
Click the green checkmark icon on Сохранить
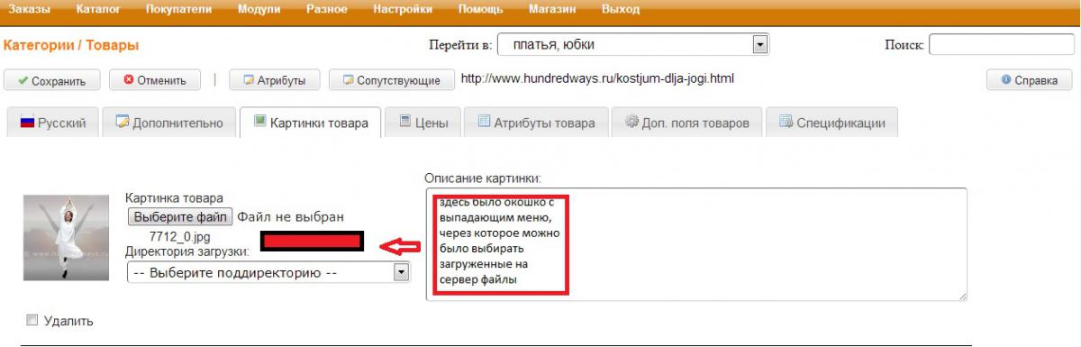coord(23,80)
